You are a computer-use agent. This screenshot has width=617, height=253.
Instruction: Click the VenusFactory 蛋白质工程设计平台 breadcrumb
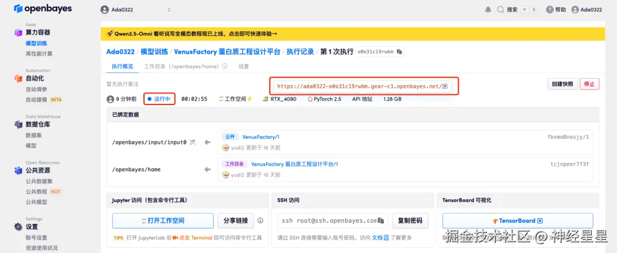click(227, 52)
